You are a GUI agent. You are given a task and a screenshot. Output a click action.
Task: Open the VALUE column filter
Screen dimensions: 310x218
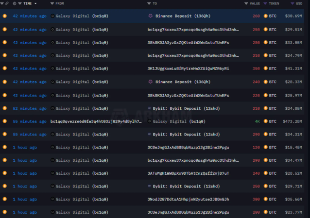(246, 3)
